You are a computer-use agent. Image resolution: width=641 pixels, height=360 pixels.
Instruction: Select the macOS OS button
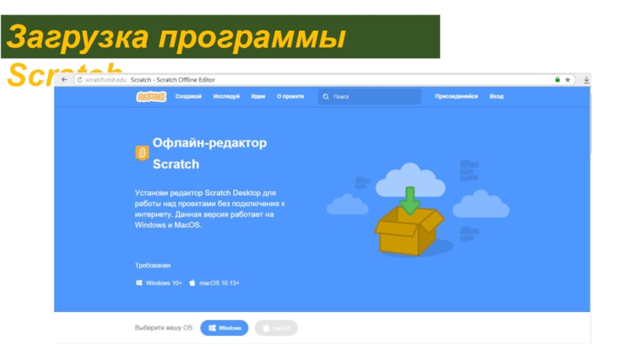coord(276,328)
